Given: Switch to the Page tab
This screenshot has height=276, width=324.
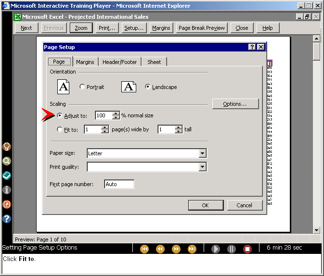Looking at the screenshot, I should 59,62.
